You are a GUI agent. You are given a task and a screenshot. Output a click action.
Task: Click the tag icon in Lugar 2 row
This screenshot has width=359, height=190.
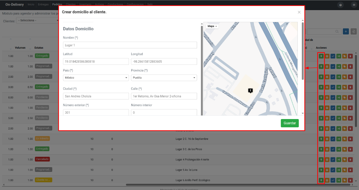tap(344, 139)
